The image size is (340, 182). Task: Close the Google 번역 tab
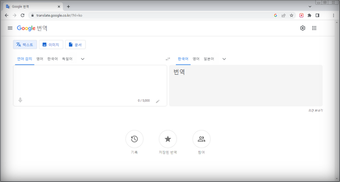pyautogui.click(x=59, y=6)
